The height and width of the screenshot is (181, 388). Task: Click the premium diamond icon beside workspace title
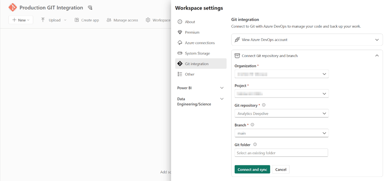point(90,8)
